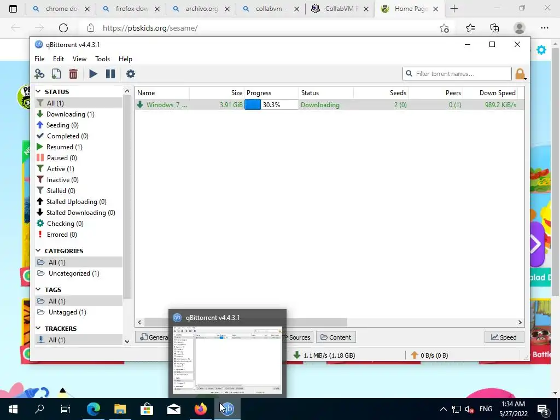Select the Completed (0) filter

coord(79,136)
